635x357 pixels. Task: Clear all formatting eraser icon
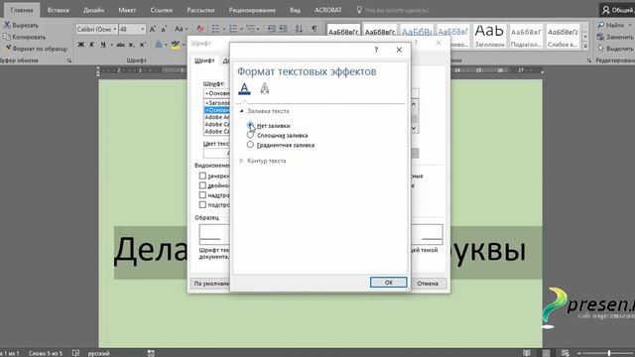(200, 29)
